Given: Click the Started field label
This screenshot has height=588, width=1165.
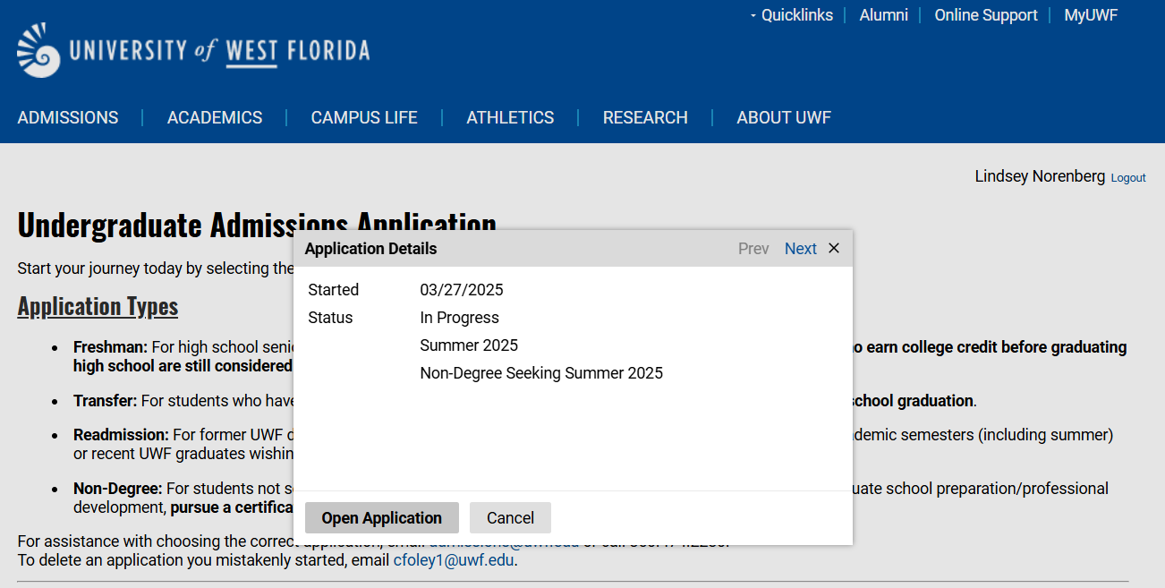Looking at the screenshot, I should (x=334, y=290).
